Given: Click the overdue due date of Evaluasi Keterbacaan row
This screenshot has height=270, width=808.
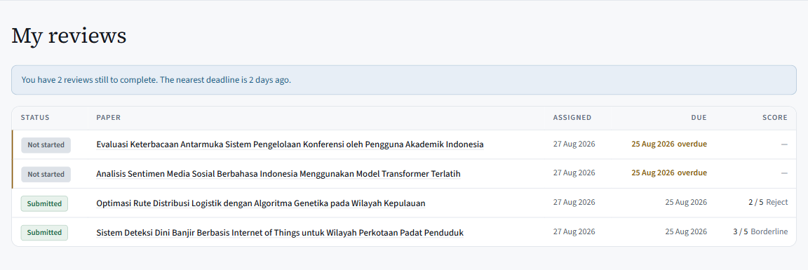Looking at the screenshot, I should tap(669, 144).
